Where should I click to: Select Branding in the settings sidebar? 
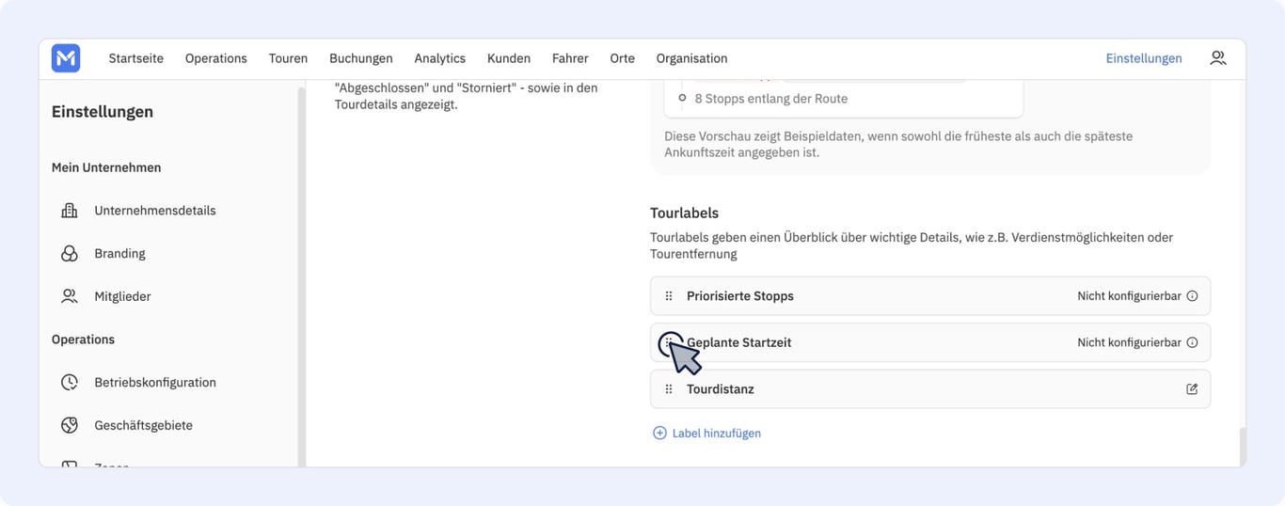(119, 253)
